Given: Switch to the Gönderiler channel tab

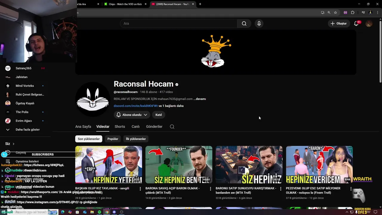Looking at the screenshot, I should [154, 127].
